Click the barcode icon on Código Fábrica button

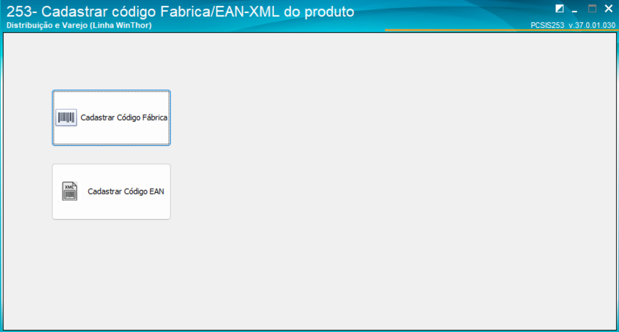(66, 117)
